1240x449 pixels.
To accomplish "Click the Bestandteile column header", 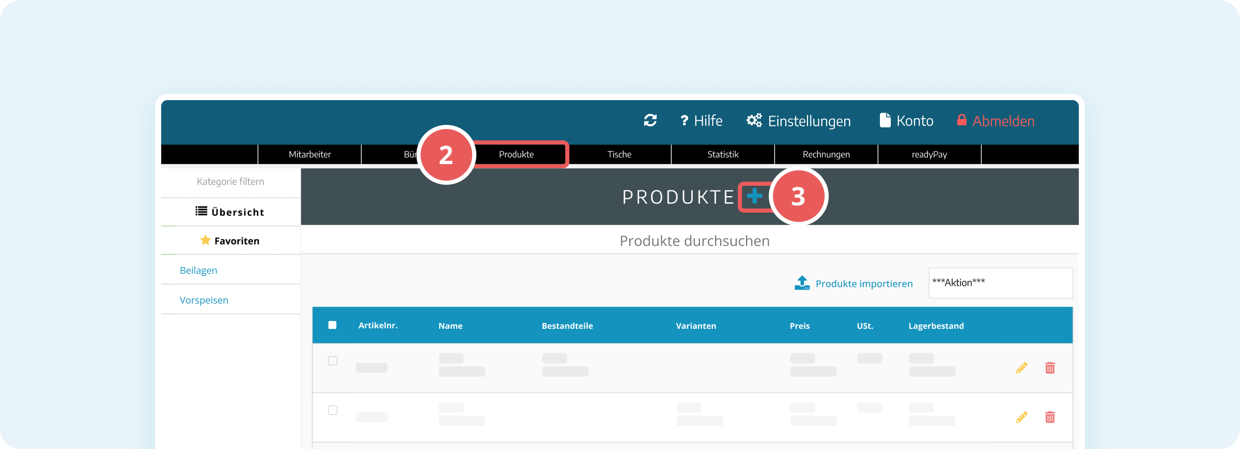I will click(567, 326).
